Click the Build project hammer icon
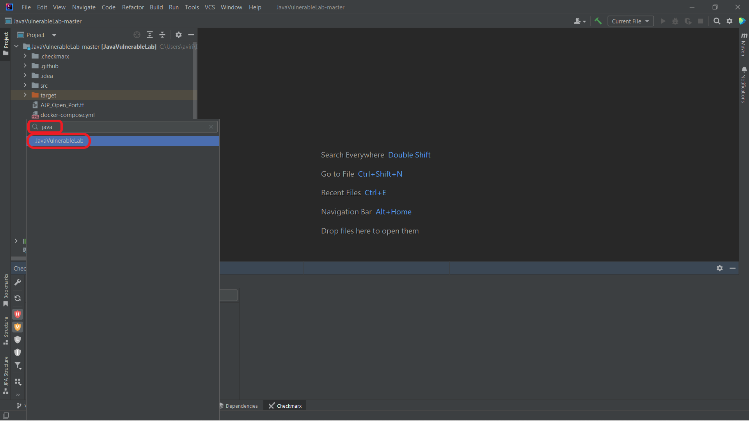Image resolution: width=749 pixels, height=421 pixels. (x=598, y=21)
